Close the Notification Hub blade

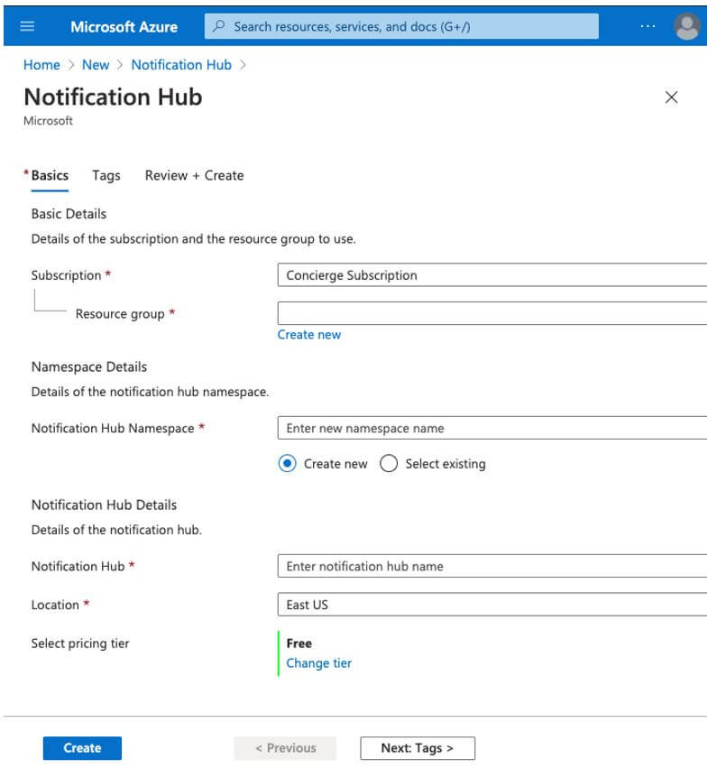[671, 97]
